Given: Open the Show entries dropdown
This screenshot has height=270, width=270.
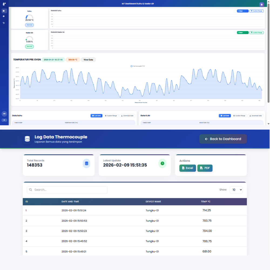Looking at the screenshot, I should click(236, 190).
